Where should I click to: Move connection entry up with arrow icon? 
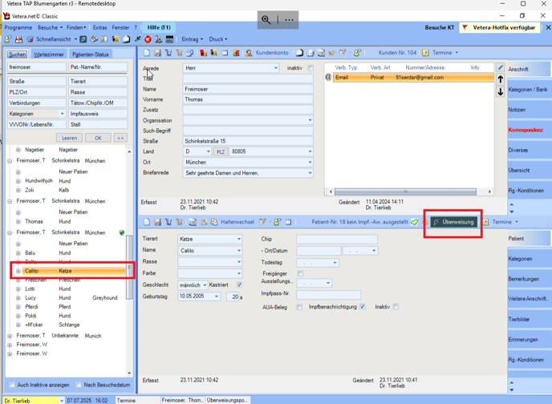501,79
